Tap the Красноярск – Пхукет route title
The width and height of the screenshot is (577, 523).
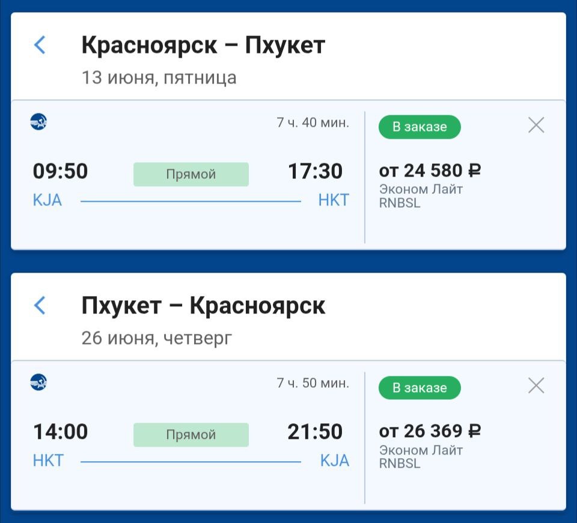(x=203, y=46)
